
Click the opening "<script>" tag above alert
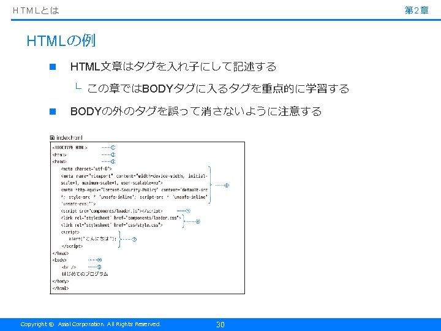(70, 232)
